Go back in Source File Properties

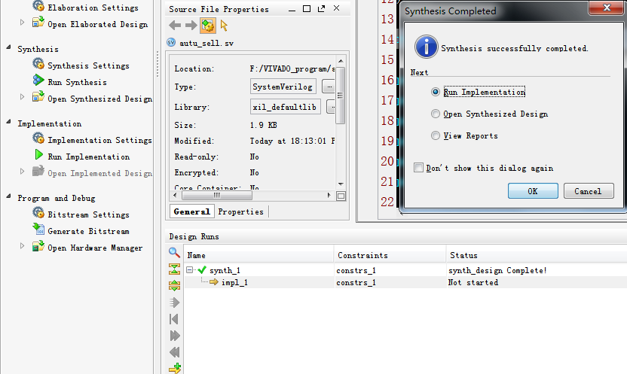pyautogui.click(x=175, y=26)
